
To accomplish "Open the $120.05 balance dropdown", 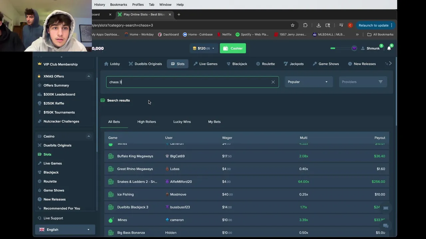I will tap(203, 48).
